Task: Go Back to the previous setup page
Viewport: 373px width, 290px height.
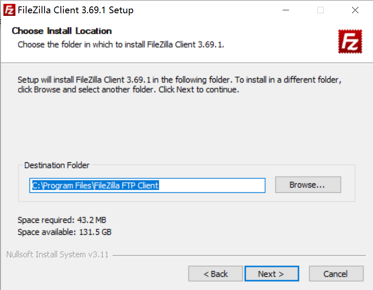Action: (x=215, y=274)
